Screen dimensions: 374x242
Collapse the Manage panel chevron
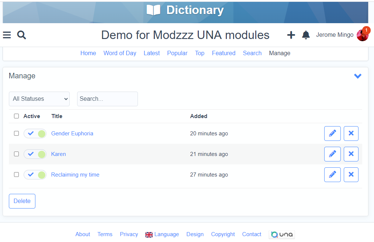pyautogui.click(x=357, y=76)
